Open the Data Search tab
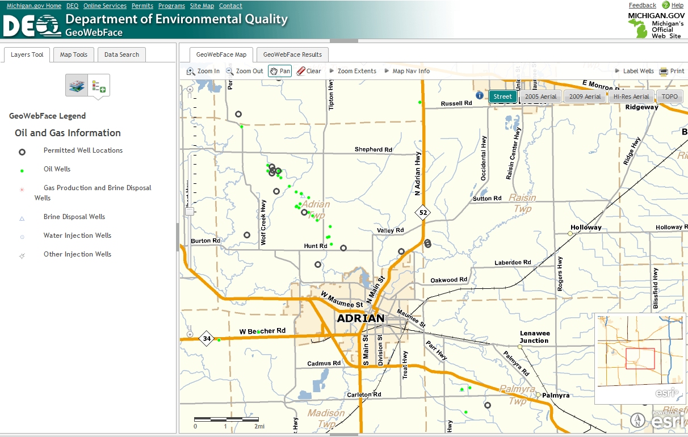The width and height of the screenshot is (688, 437). pyautogui.click(x=121, y=54)
